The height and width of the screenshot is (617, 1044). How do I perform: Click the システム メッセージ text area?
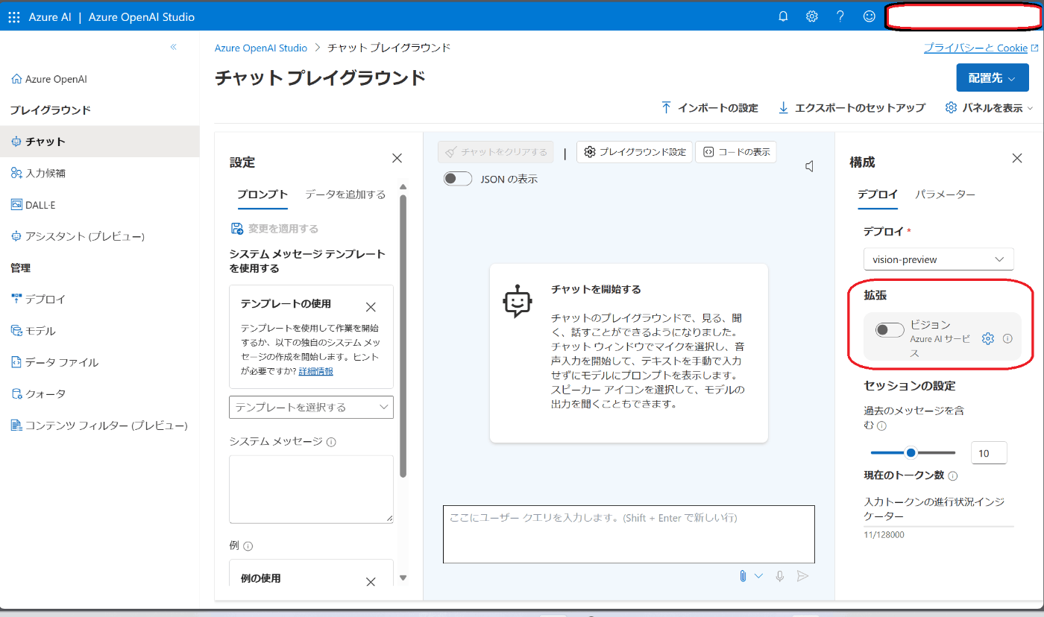pyautogui.click(x=311, y=490)
